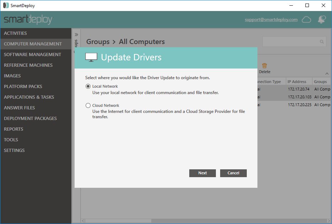
Task: Click inside the search input field
Action: click(291, 42)
